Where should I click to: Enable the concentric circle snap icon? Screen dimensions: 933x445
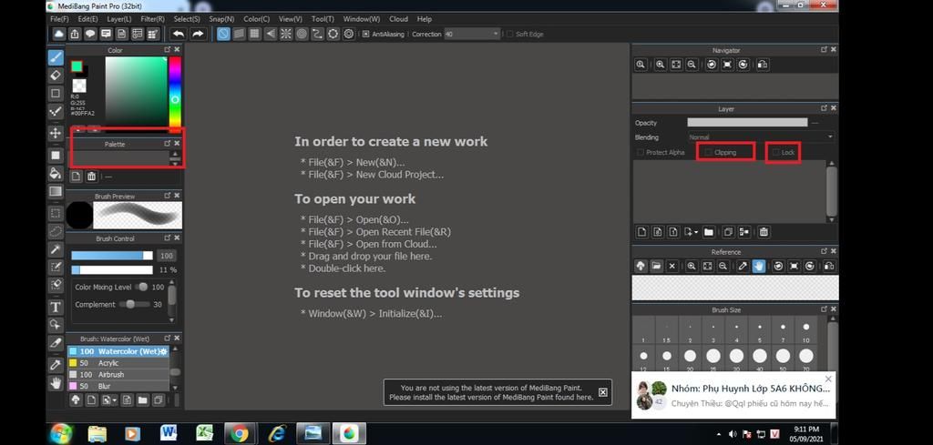302,34
